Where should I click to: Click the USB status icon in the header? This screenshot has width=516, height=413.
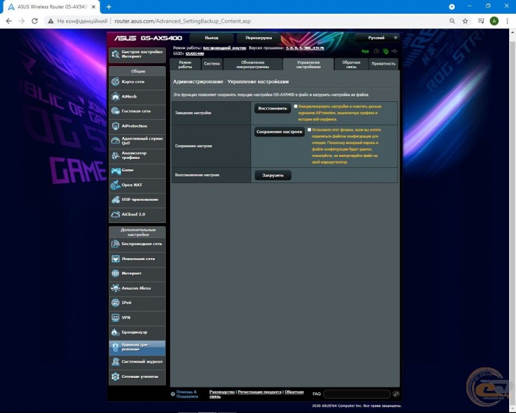tap(394, 52)
